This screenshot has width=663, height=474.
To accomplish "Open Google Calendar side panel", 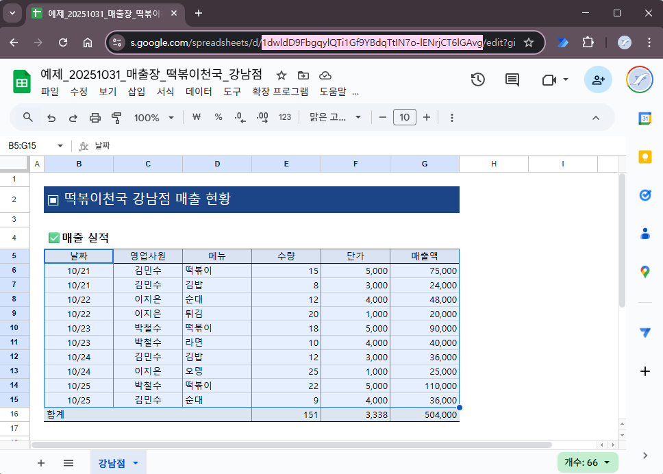I will tap(645, 118).
